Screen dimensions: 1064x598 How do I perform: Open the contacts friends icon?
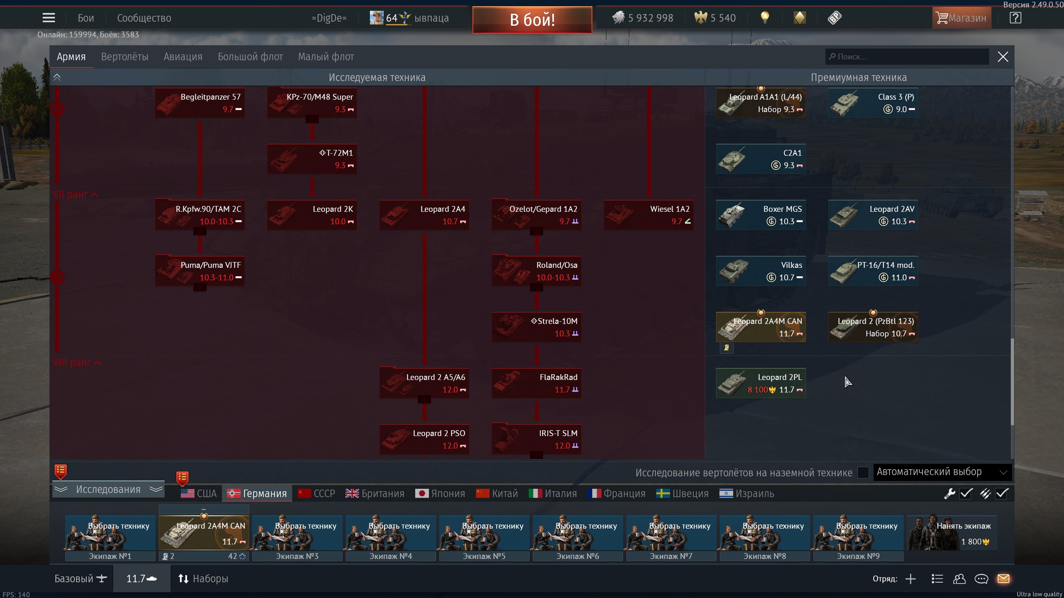pos(959,578)
